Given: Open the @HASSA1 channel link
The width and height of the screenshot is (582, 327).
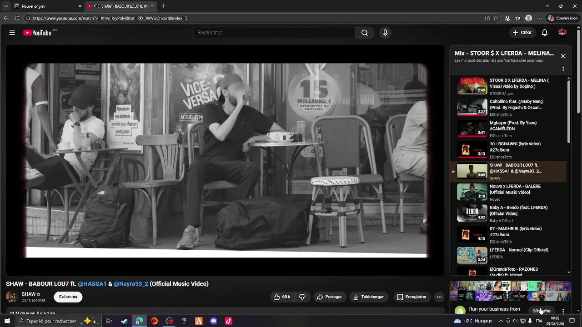Looking at the screenshot, I should 92,284.
